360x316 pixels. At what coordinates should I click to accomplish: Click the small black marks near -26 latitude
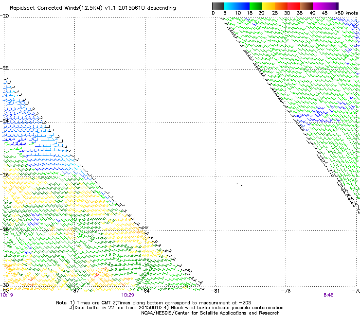click(x=239, y=184)
